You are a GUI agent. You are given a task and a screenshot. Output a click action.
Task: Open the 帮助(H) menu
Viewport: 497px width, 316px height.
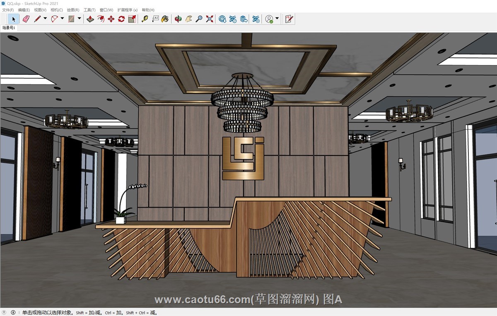[148, 10]
